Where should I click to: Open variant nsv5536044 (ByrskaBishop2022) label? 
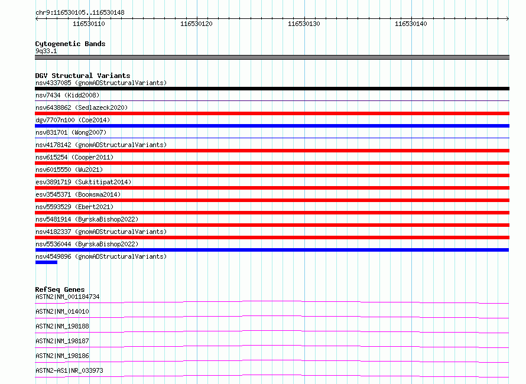pos(87,244)
